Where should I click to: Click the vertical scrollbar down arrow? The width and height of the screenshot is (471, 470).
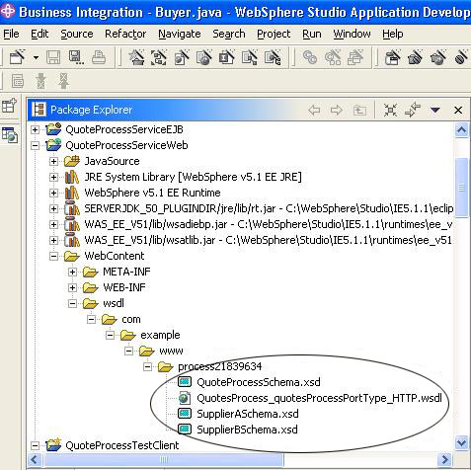click(461, 443)
